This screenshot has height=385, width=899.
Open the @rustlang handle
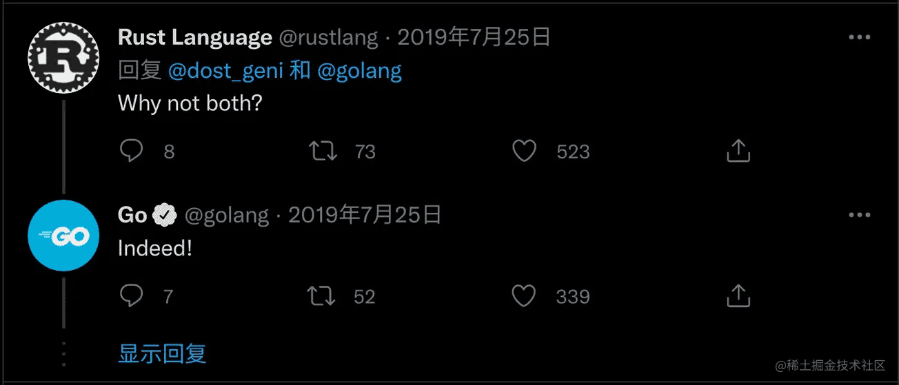(328, 38)
